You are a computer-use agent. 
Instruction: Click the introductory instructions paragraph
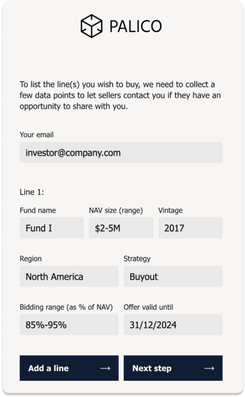pyautogui.click(x=120, y=95)
